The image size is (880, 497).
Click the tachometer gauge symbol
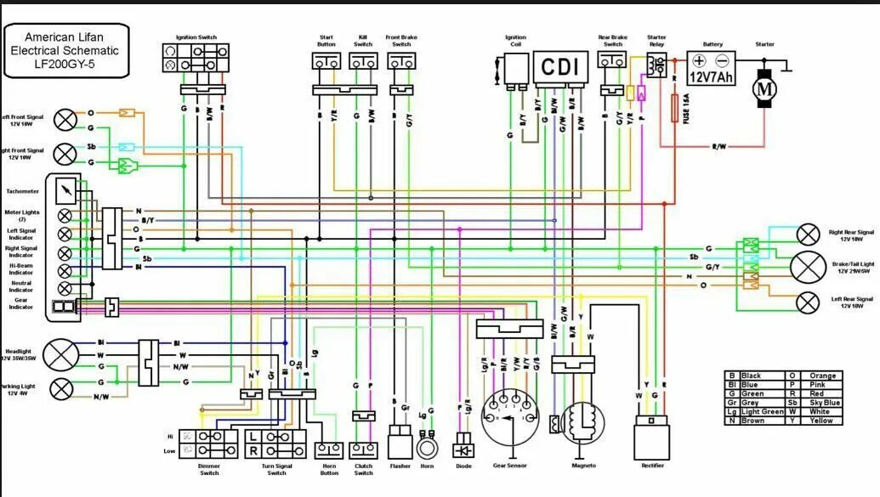(x=66, y=190)
